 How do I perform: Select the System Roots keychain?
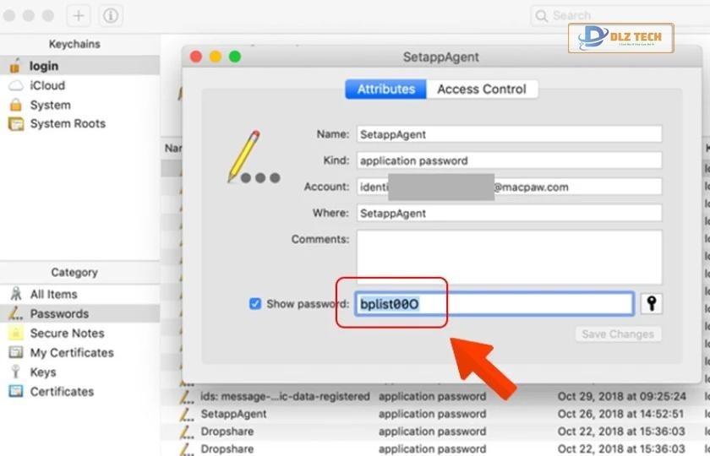pos(67,123)
